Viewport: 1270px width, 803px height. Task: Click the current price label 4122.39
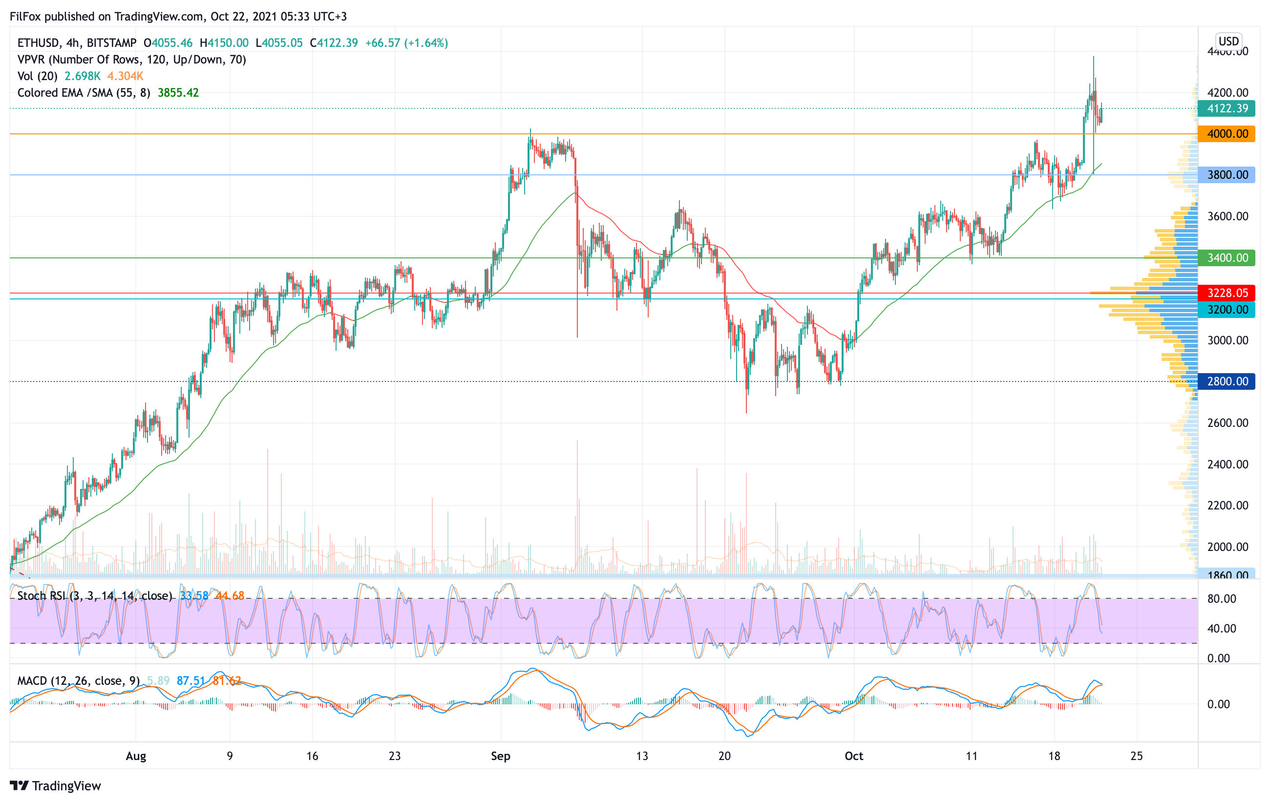tap(1227, 108)
